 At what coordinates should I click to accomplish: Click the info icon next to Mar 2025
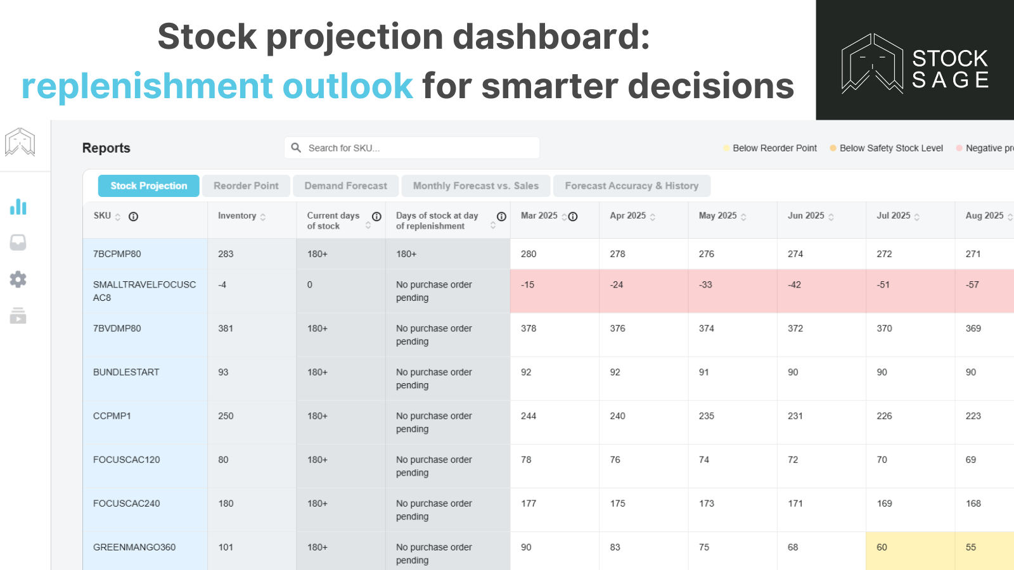573,217
